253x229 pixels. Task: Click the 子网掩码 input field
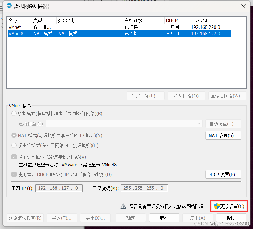tap(144, 188)
